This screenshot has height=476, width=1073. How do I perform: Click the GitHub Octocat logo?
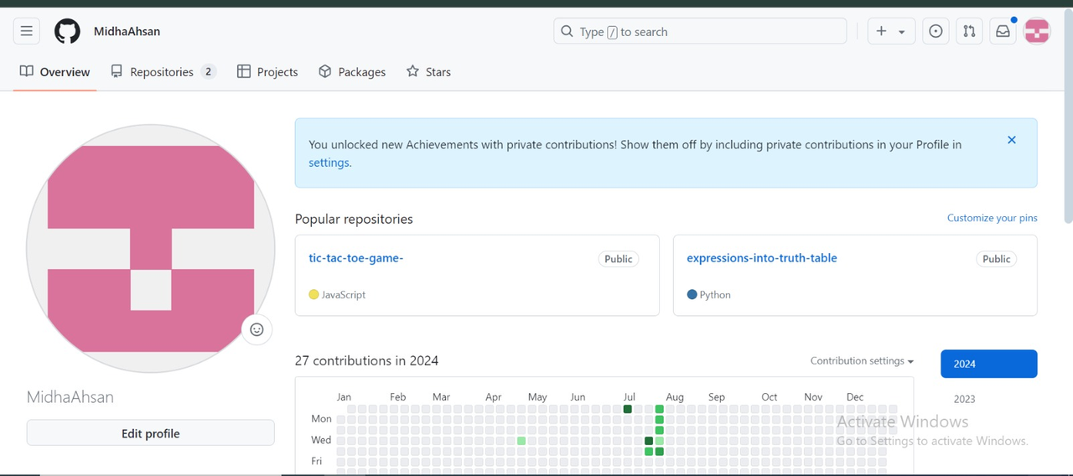[x=67, y=32]
